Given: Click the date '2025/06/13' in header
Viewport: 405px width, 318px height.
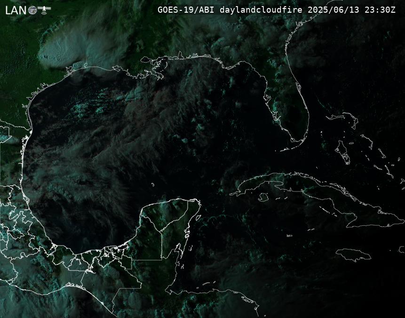Looking at the screenshot, I should [334, 10].
